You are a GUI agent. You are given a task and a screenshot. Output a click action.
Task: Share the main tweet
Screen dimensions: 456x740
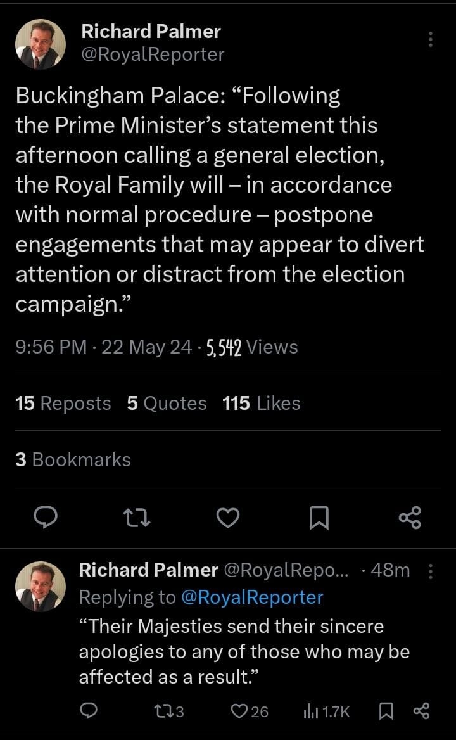tap(410, 518)
